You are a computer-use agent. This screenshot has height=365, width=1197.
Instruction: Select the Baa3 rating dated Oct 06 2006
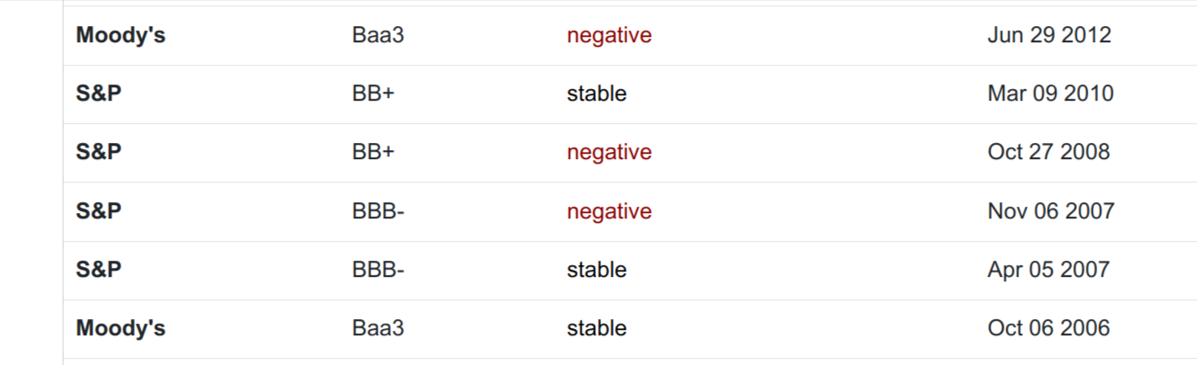[377, 328]
